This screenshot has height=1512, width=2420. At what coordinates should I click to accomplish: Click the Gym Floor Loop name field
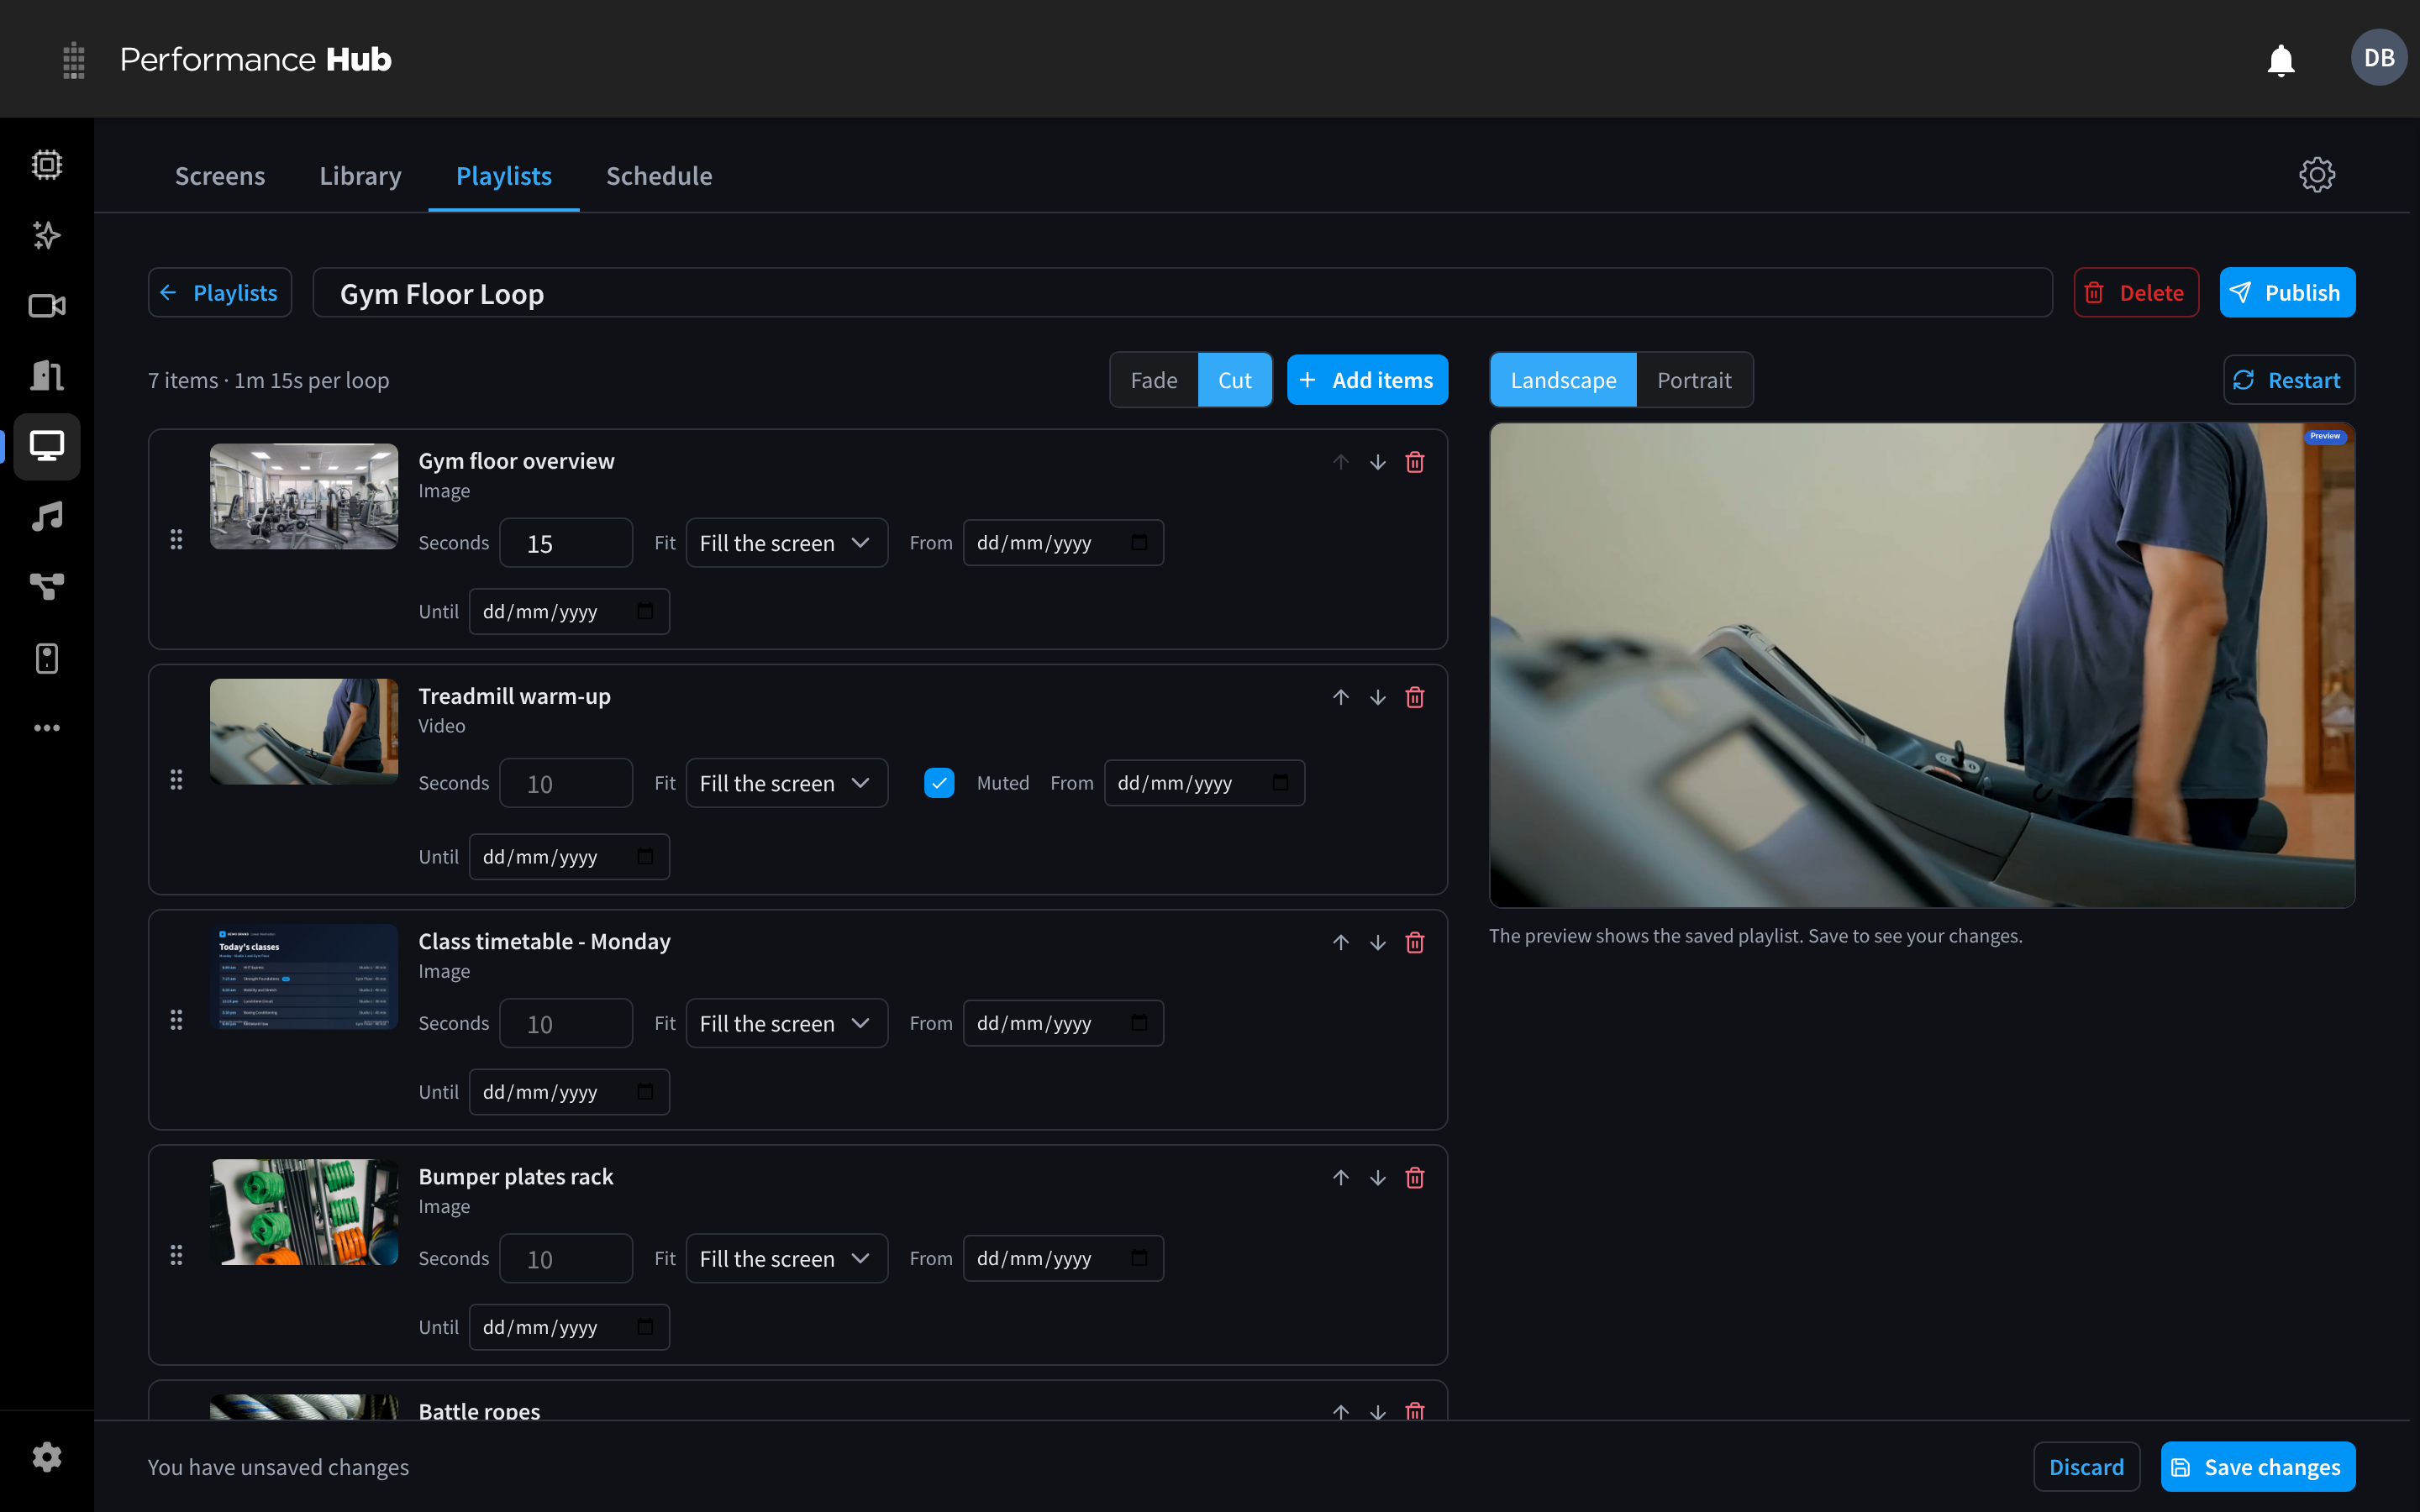[1182, 293]
